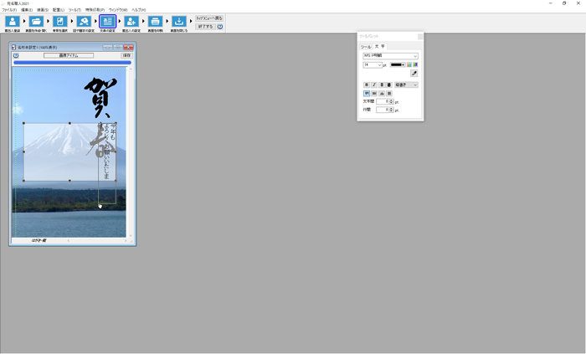Click the blue help question mark icon
Screen dimensions: 586x354
pyautogui.click(x=220, y=27)
